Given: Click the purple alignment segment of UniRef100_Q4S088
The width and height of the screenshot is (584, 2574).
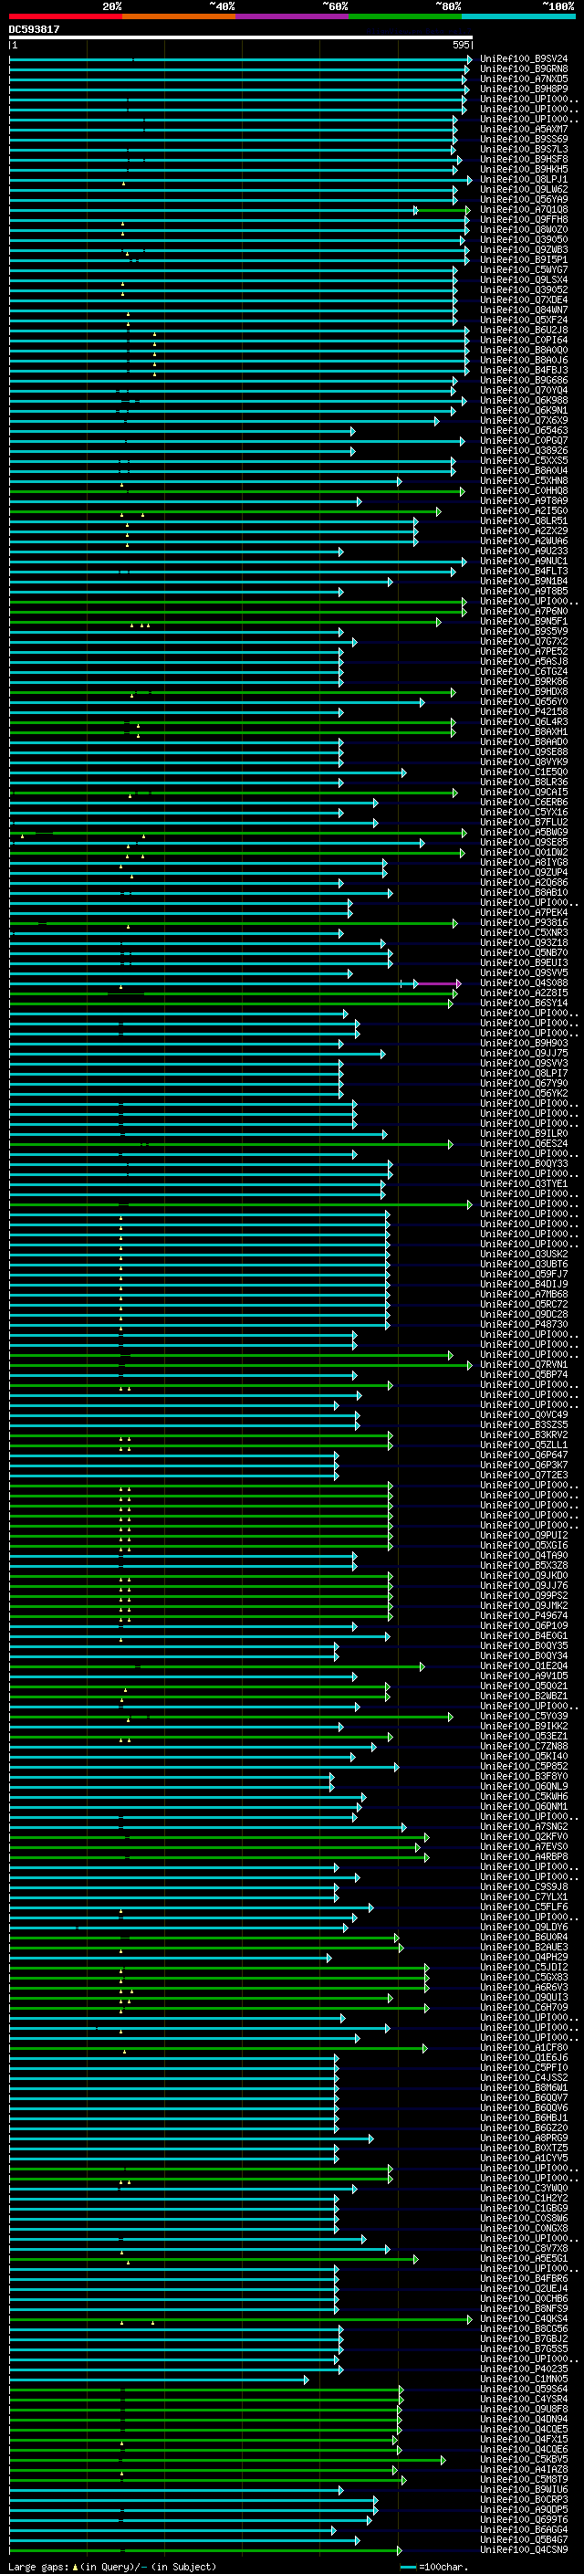Looking at the screenshot, I should point(438,983).
